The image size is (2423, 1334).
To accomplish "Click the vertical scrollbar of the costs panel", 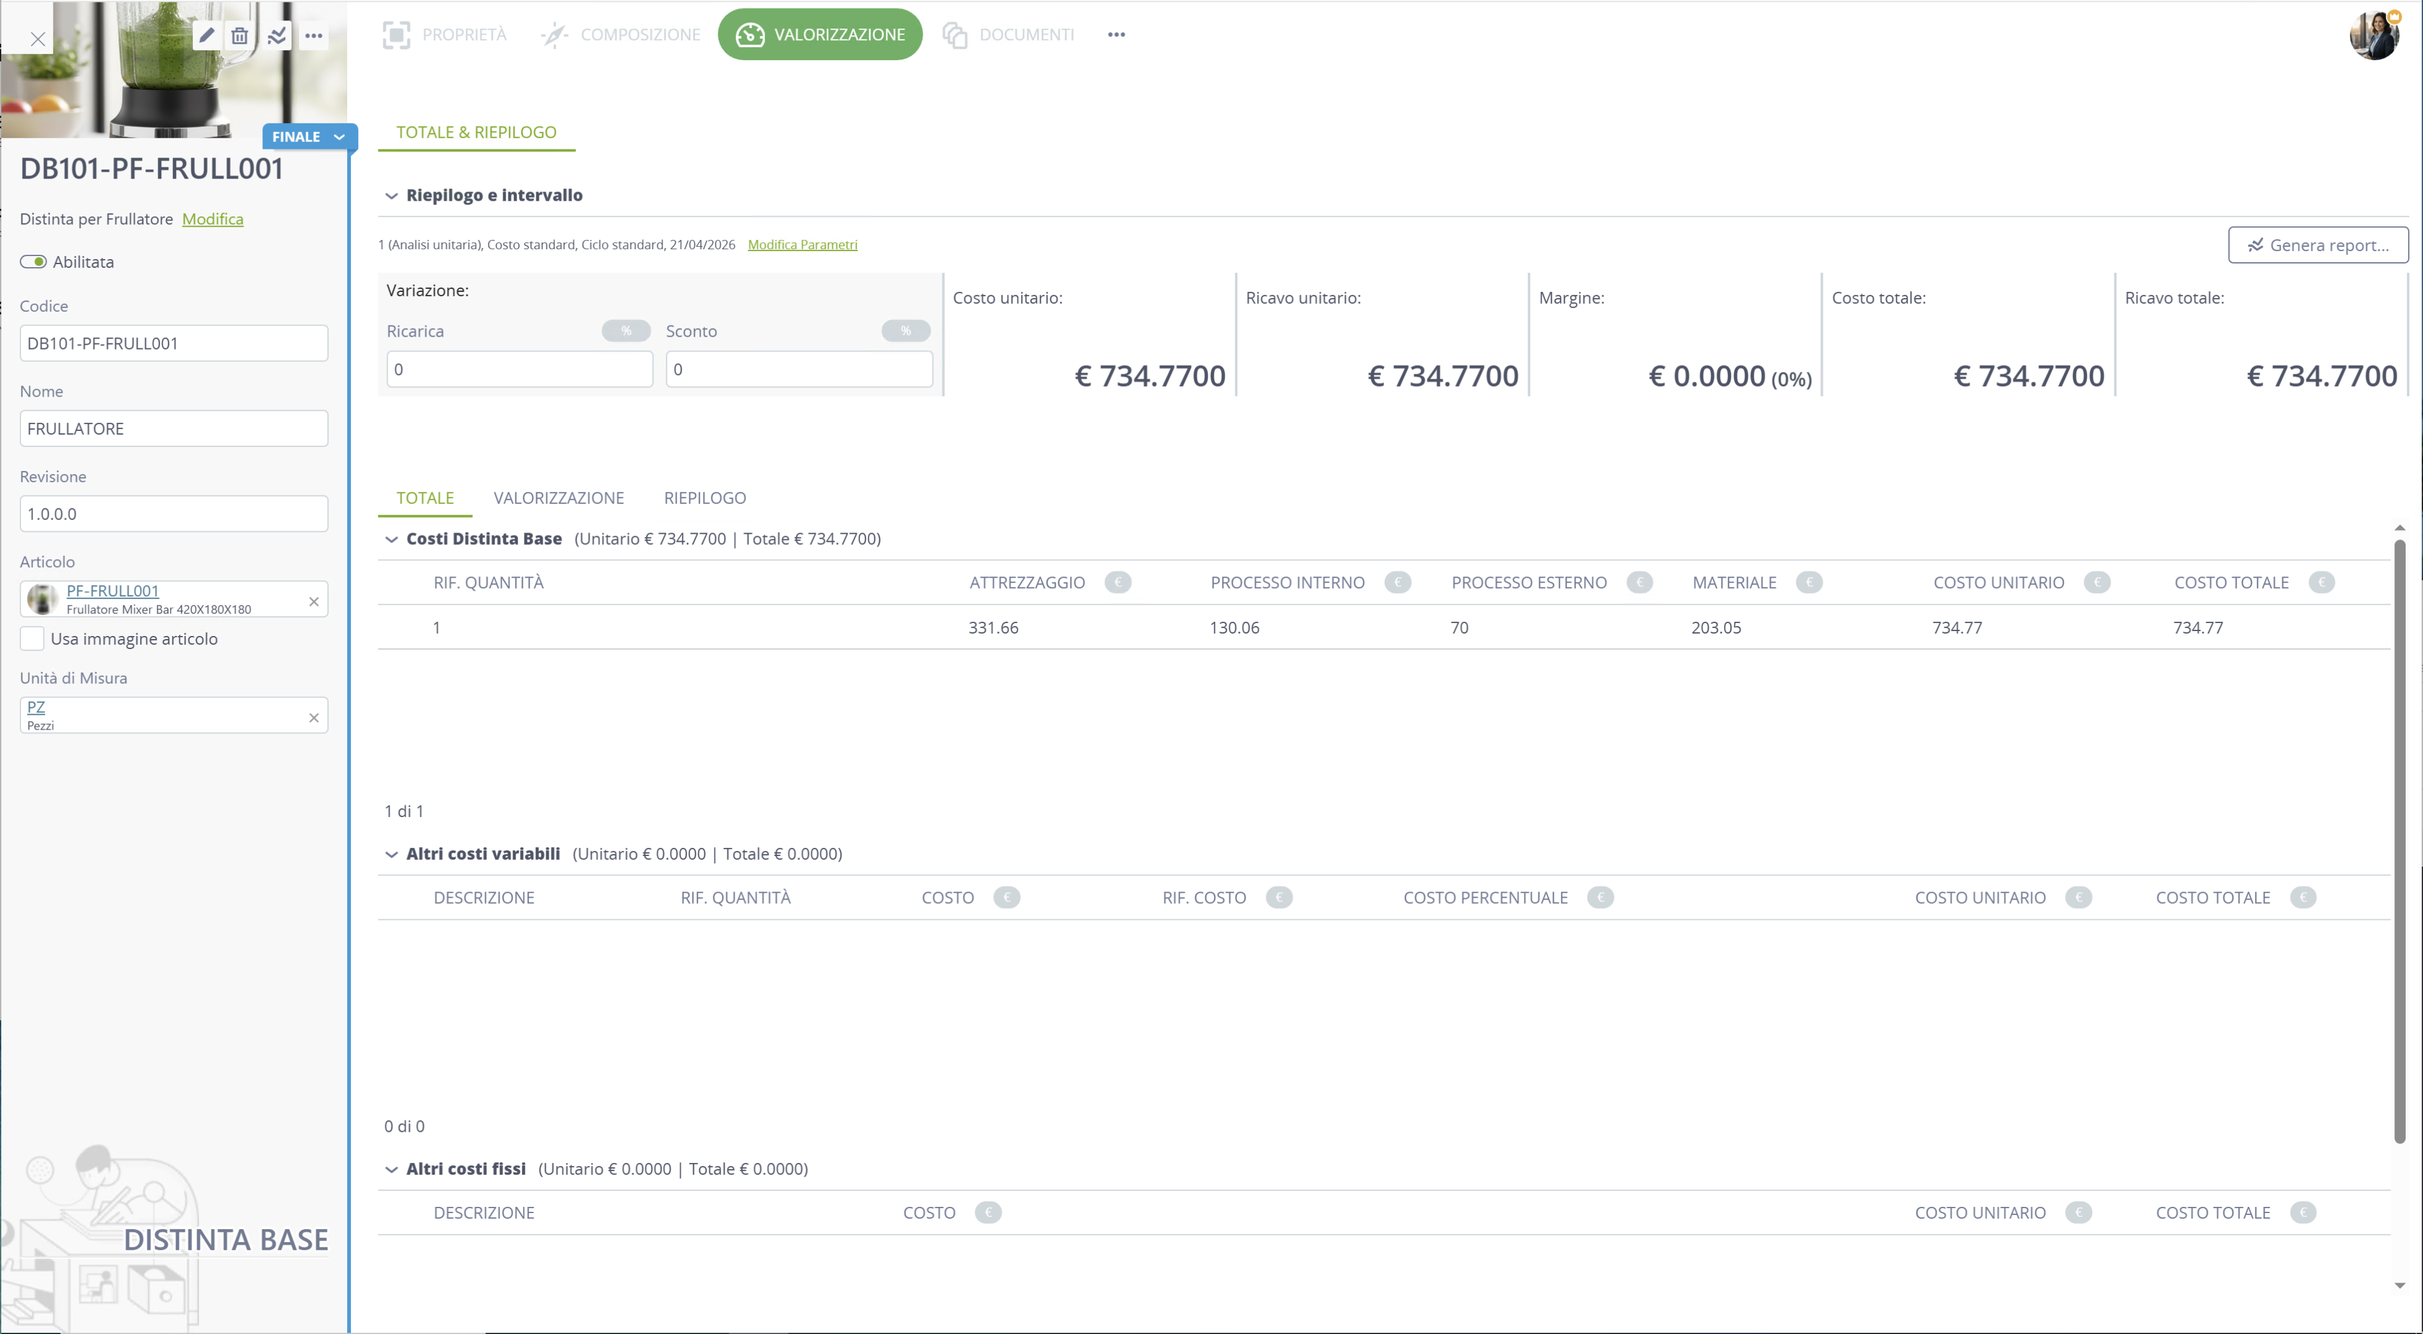I will click(2399, 841).
